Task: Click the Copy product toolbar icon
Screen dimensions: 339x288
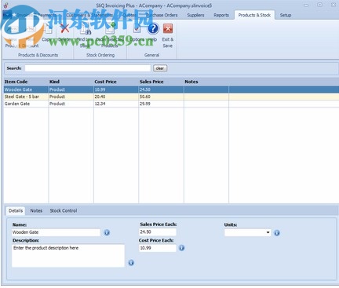Action: point(48,29)
